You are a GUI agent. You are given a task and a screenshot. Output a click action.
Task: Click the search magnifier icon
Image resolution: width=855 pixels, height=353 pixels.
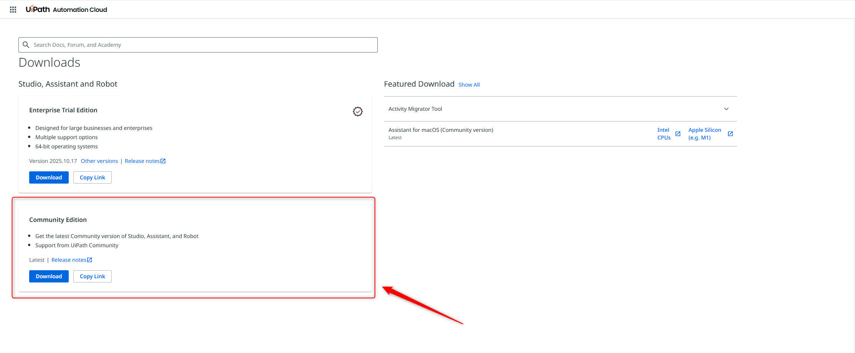click(26, 45)
